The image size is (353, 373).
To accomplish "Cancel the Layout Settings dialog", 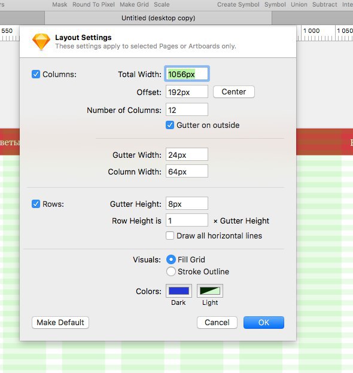I will 217,323.
